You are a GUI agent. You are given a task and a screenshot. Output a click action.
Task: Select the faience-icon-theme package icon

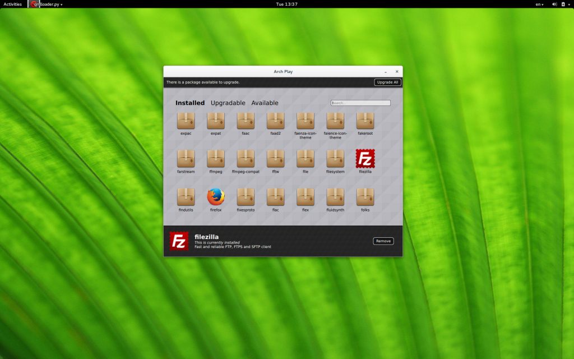click(x=335, y=121)
